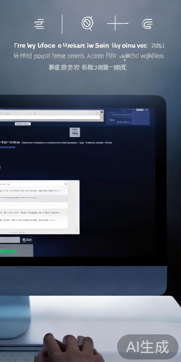Select the highlighted gray row in white panel
181x362 pixels.
34,198
